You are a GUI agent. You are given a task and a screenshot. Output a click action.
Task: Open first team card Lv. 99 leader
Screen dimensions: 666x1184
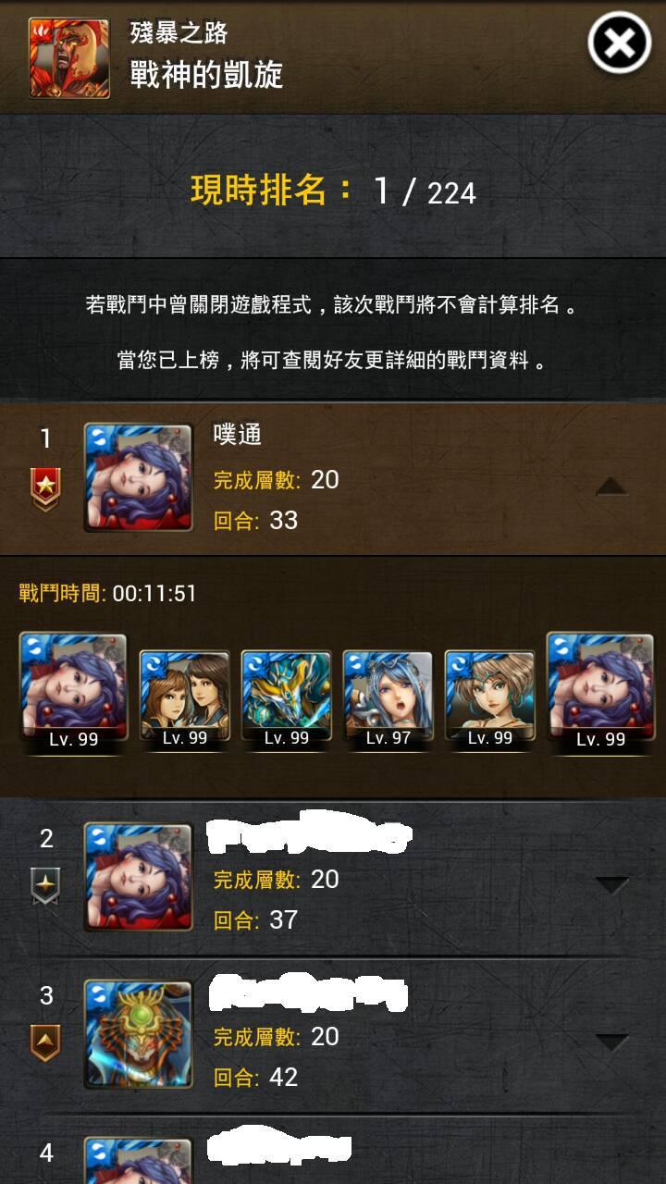(x=73, y=692)
